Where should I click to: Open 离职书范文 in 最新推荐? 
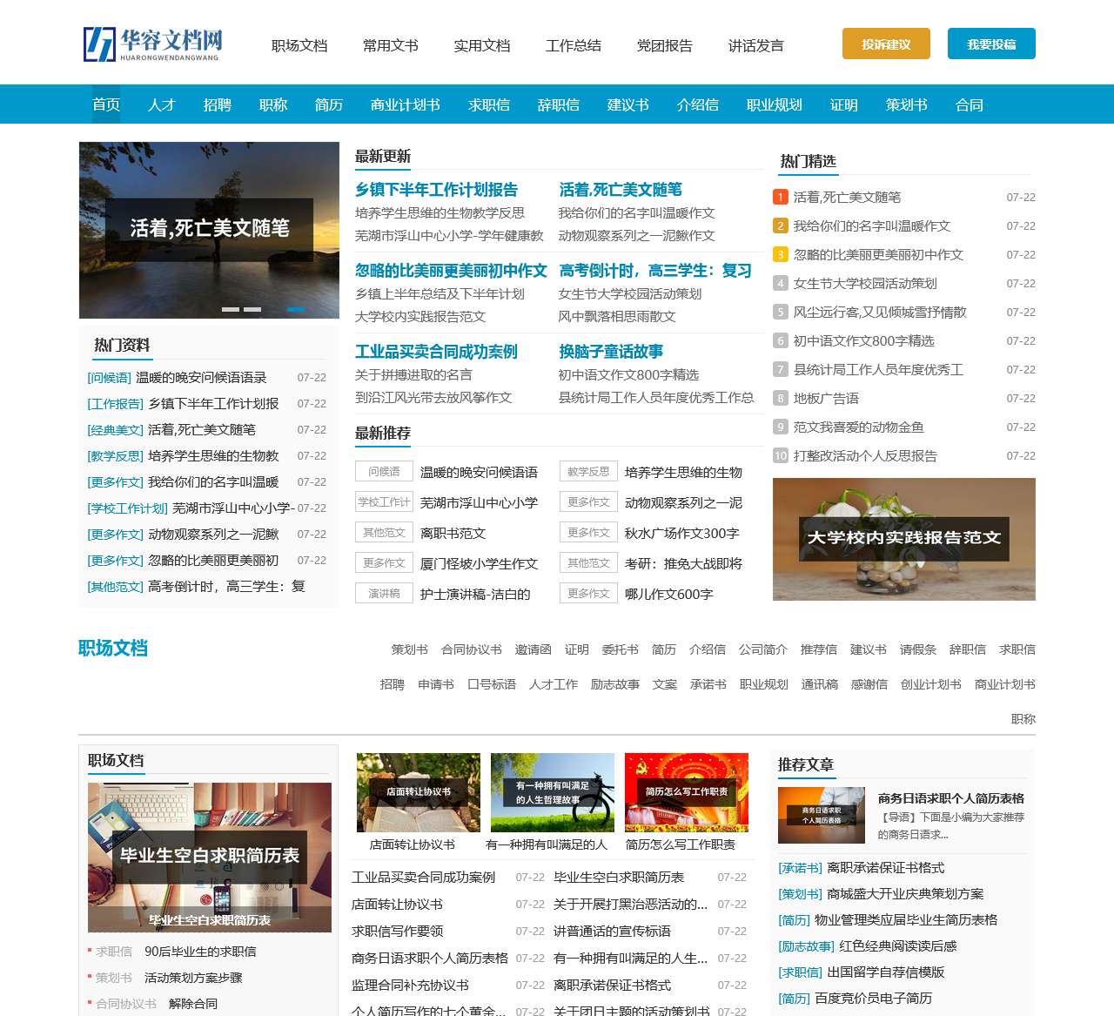(x=453, y=533)
